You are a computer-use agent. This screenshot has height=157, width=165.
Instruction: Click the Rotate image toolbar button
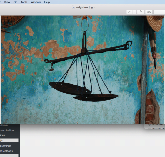[141, 12]
